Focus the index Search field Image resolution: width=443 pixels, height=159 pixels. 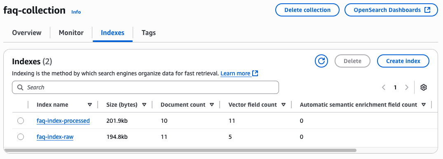tap(145, 88)
